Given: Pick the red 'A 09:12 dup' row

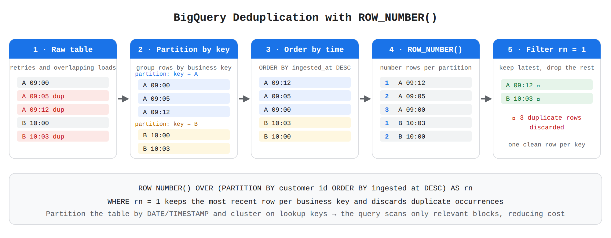Looking at the screenshot, I should click(63, 109).
